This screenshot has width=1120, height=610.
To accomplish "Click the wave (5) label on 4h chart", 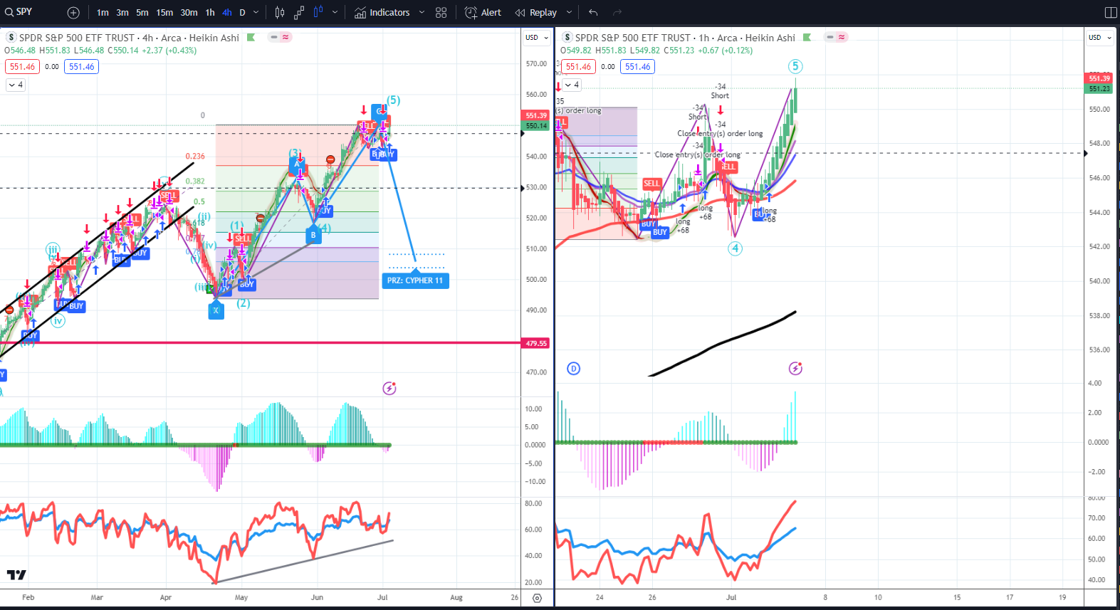I will (x=393, y=100).
